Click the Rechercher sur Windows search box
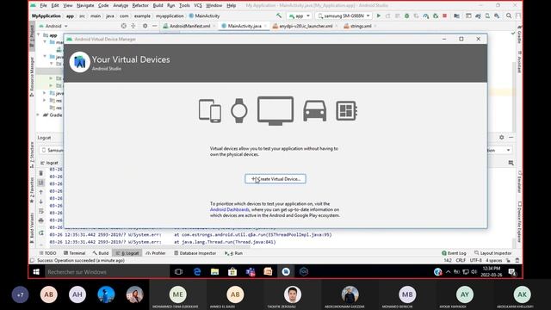The width and height of the screenshot is (551, 310). coord(107,272)
